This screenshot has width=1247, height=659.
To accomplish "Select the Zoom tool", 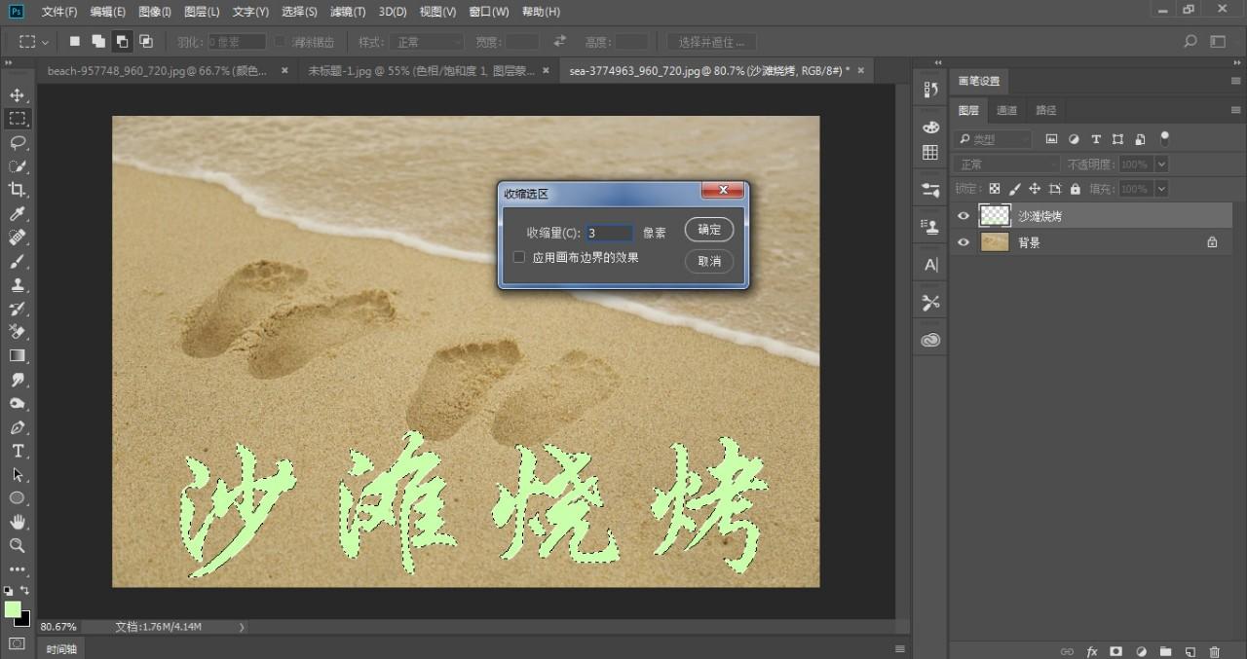I will 18,546.
